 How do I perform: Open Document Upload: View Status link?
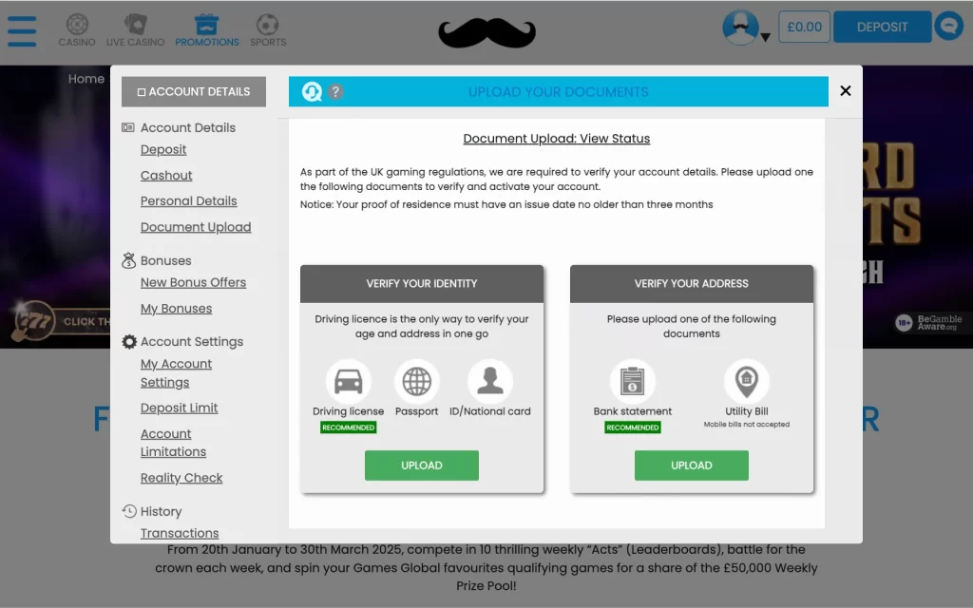pos(557,139)
